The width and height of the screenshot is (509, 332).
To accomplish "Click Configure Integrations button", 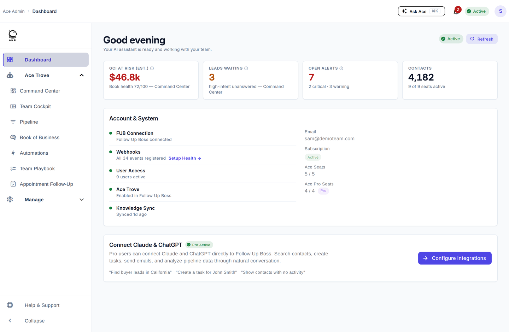I will coord(455,258).
